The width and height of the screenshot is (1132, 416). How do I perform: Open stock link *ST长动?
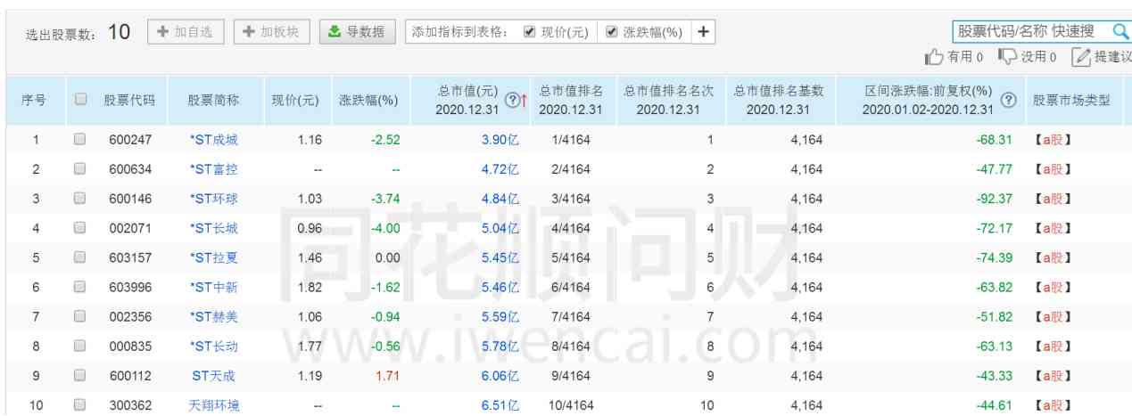[213, 346]
